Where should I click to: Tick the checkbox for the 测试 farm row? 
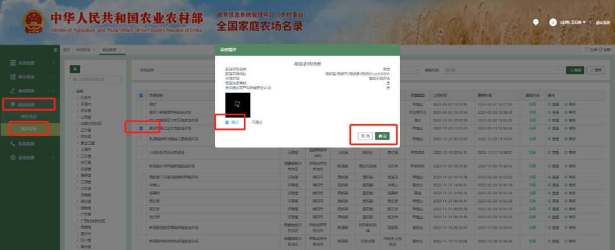[141, 105]
